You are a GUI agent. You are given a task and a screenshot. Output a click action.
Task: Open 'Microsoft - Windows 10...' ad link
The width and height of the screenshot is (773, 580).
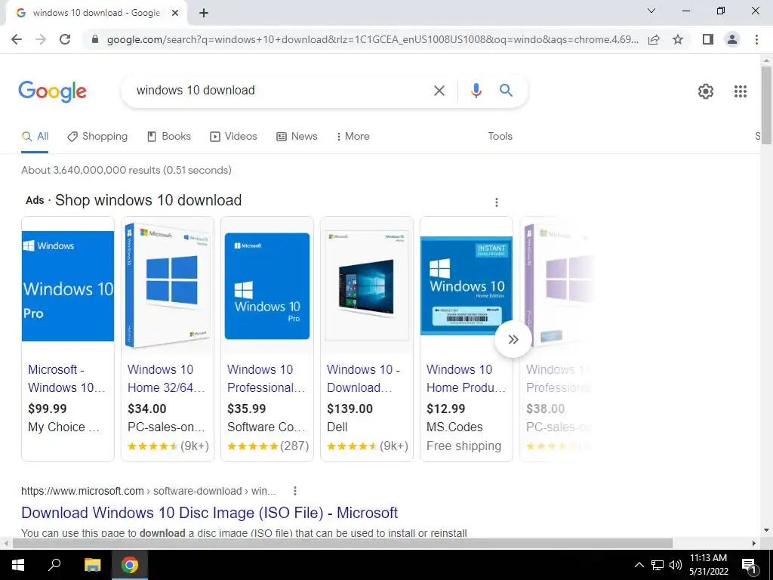click(x=66, y=379)
